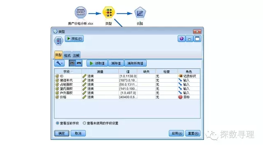Click the 输入 role icon for 室内面积

tap(180, 89)
